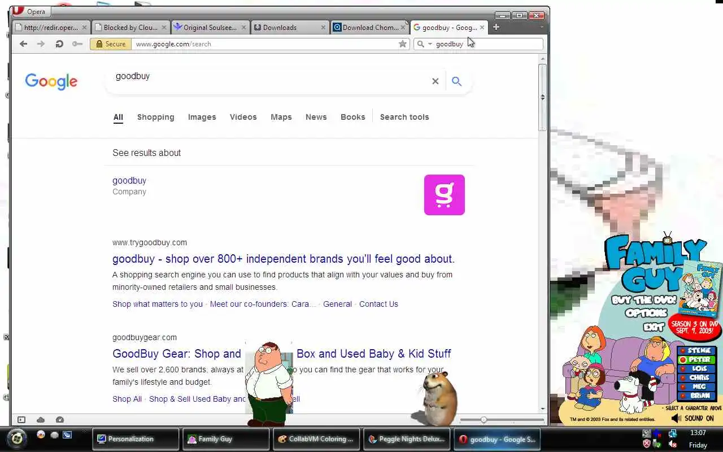Open the Images results tab
The width and height of the screenshot is (723, 452).
[x=202, y=117]
